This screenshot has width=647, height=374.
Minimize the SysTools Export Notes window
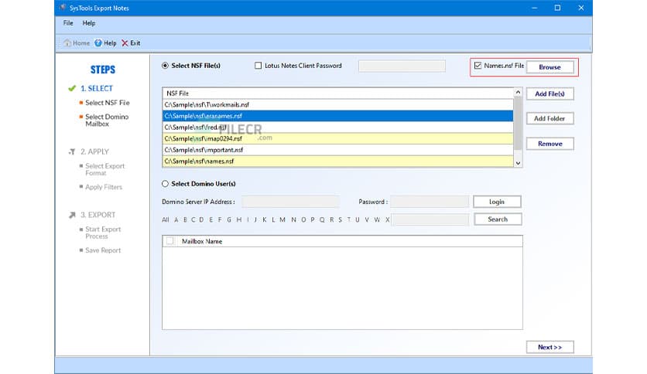[x=534, y=8]
